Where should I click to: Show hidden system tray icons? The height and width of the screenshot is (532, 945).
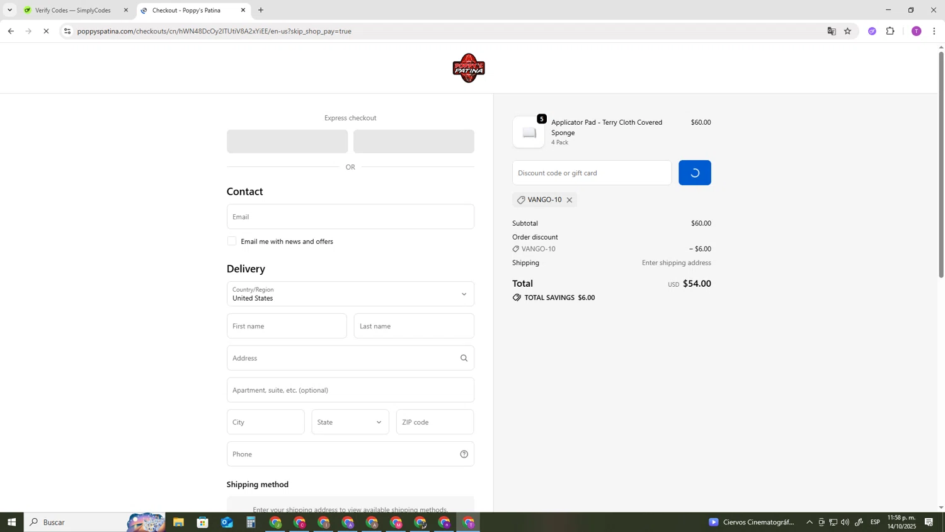[x=810, y=523]
